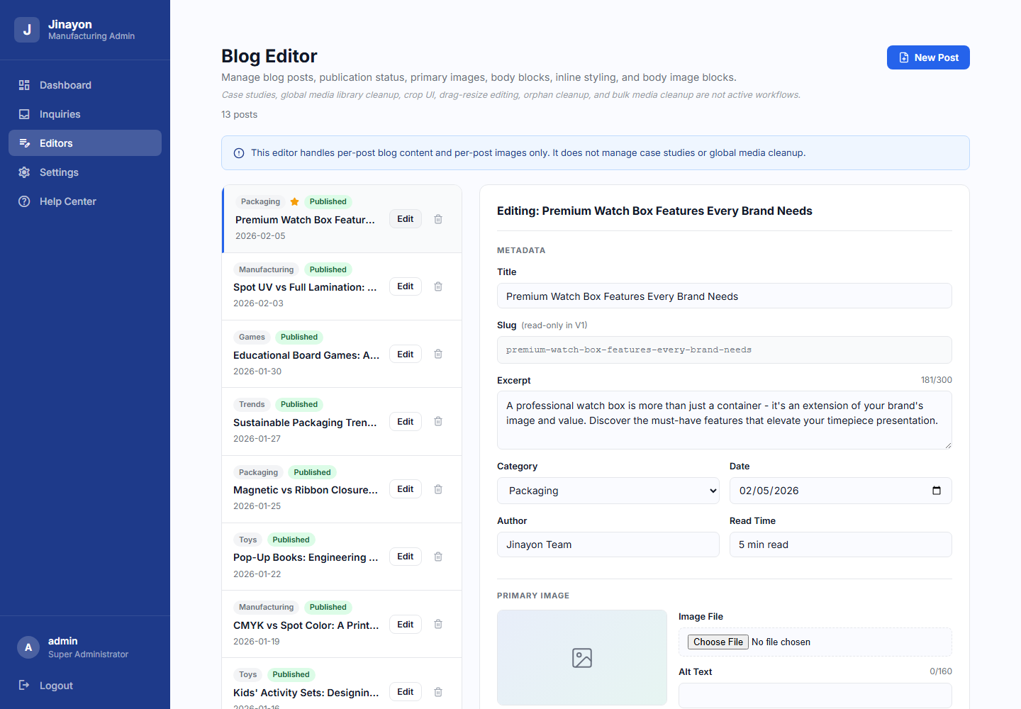Image resolution: width=1021 pixels, height=709 pixels.
Task: Delete the CMYK vs Spot Color post
Action: pyautogui.click(x=438, y=624)
